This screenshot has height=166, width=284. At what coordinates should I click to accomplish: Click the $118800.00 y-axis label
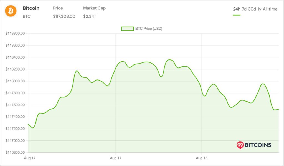coord(15,34)
